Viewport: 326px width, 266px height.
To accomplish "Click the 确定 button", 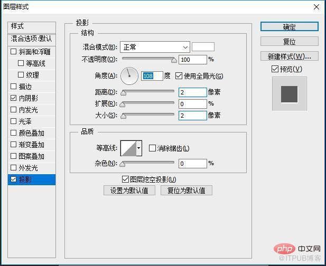I will click(x=289, y=26).
